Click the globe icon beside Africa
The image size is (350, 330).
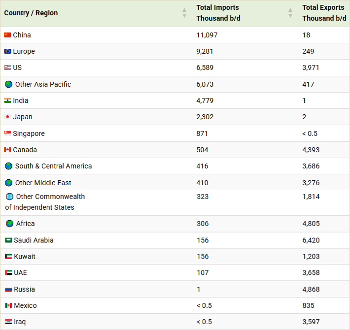(x=9, y=224)
